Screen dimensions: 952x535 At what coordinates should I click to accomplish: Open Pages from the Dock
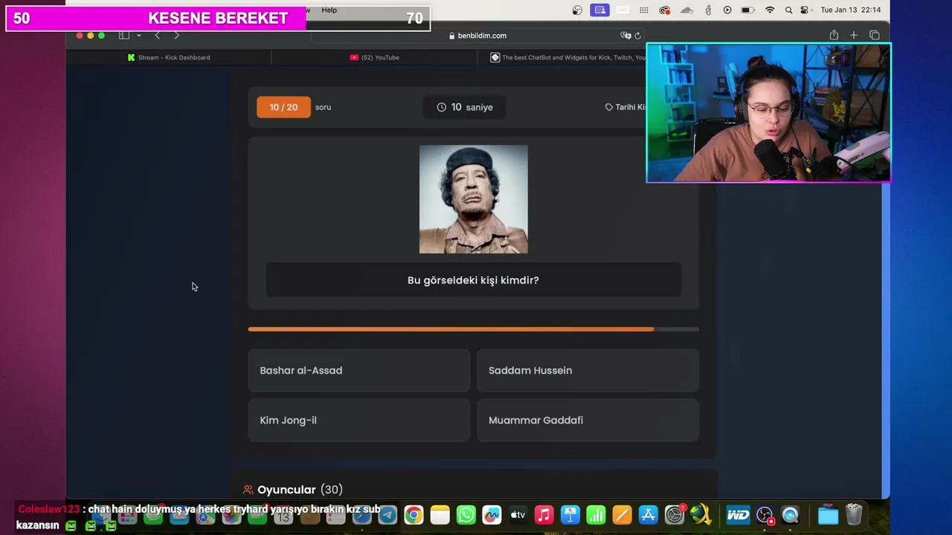tap(623, 515)
